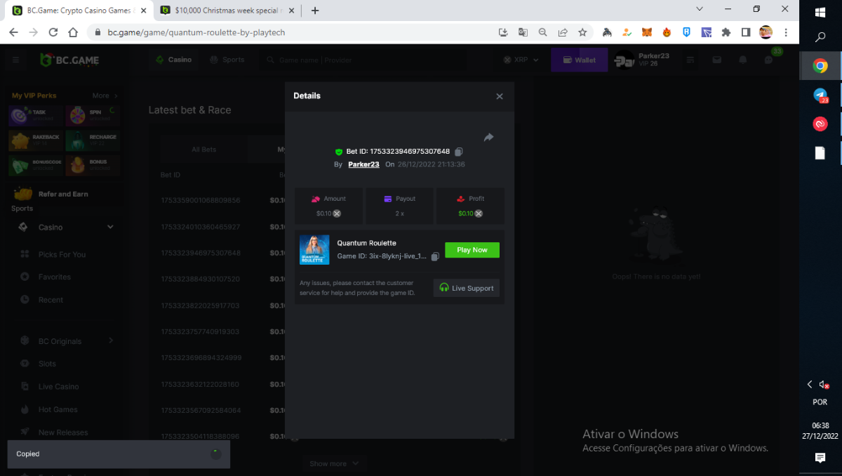842x476 pixels.
Task: Close the Details dialog
Action: coord(500,96)
